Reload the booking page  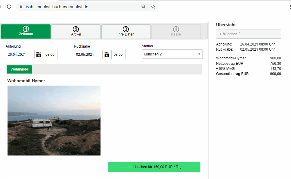[x=9, y=6]
